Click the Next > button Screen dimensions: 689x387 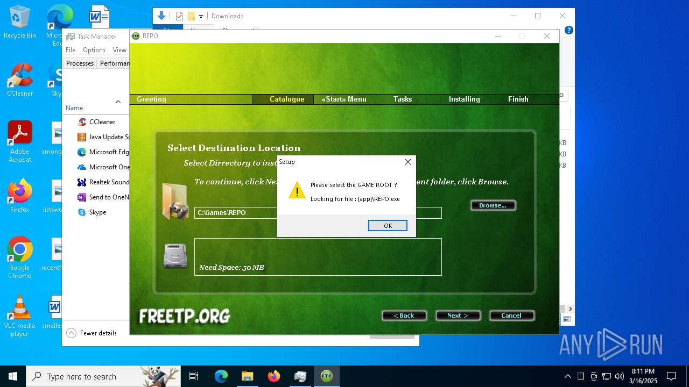(x=458, y=316)
